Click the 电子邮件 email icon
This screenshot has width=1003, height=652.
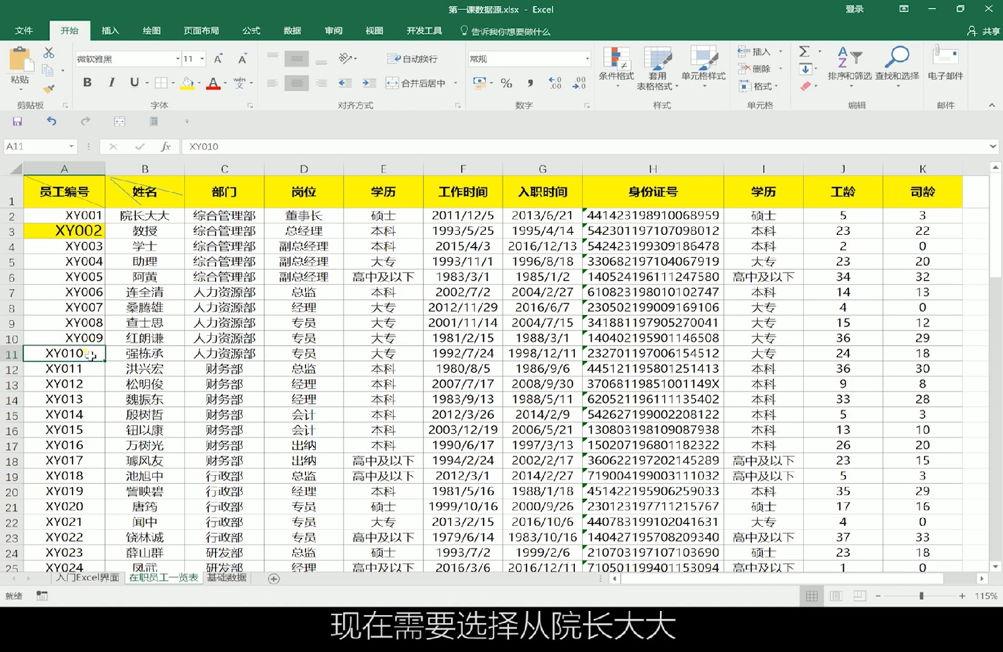point(944,63)
